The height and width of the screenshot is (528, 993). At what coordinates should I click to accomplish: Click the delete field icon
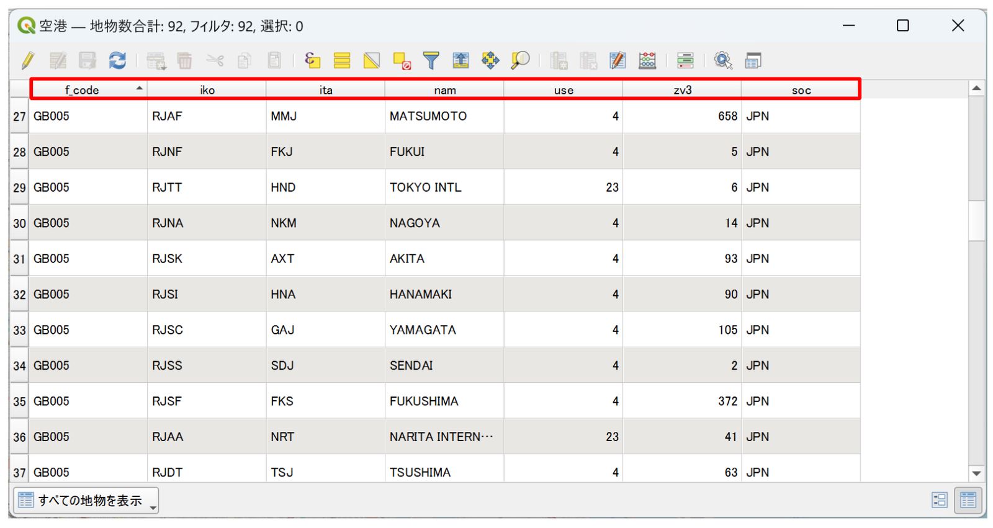click(588, 60)
